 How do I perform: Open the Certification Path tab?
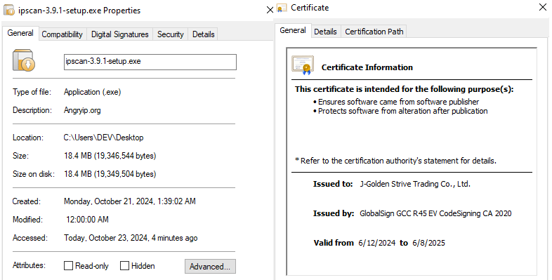tap(374, 32)
